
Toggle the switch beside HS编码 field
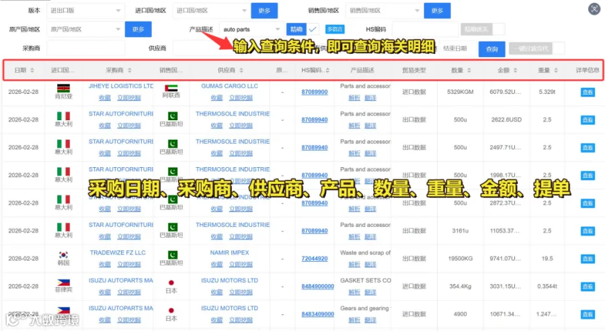coord(483,30)
